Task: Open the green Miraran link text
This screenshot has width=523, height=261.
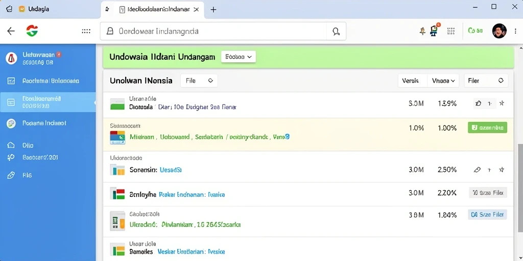Action: 209,137
